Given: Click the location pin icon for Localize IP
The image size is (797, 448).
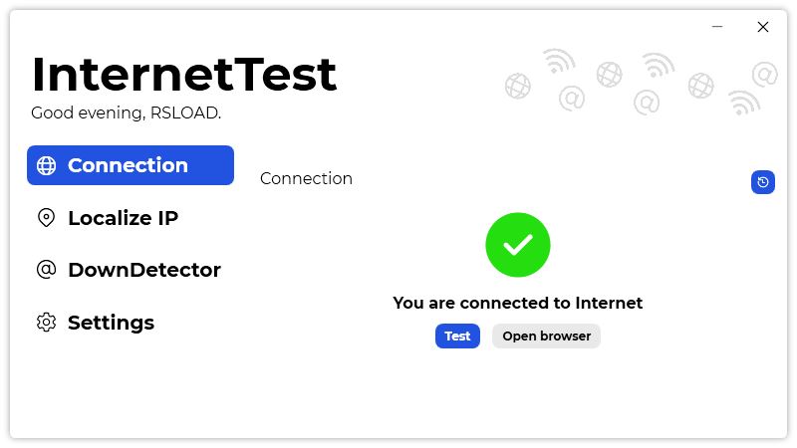Looking at the screenshot, I should click(46, 218).
